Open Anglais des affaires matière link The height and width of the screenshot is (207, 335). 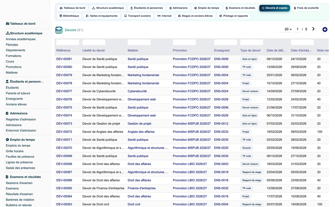click(141, 132)
